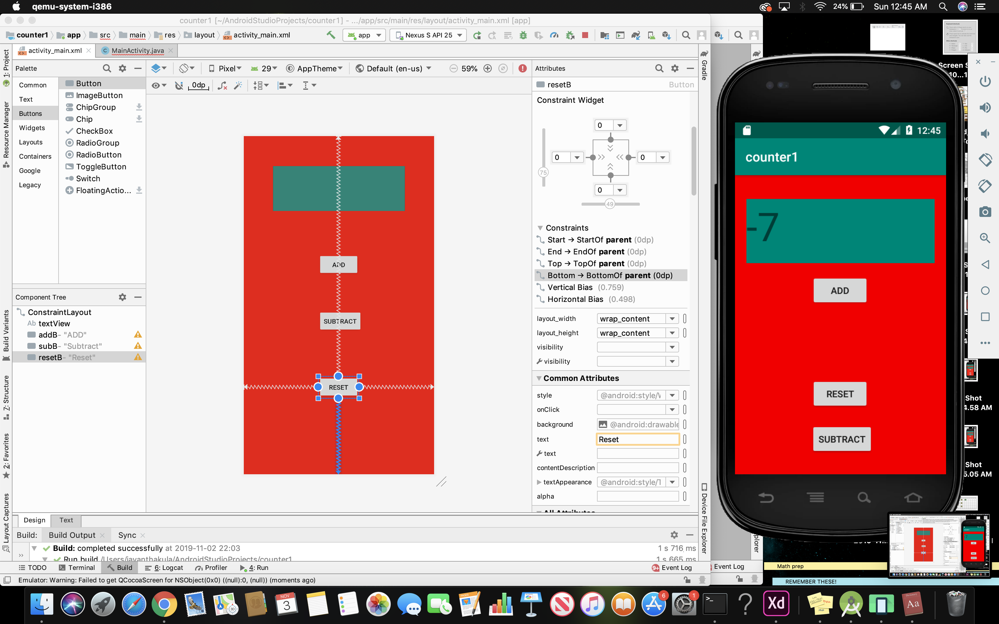Viewport: 999px width, 624px height.
Task: Click the Make Project hammer icon
Action: pyautogui.click(x=331, y=35)
